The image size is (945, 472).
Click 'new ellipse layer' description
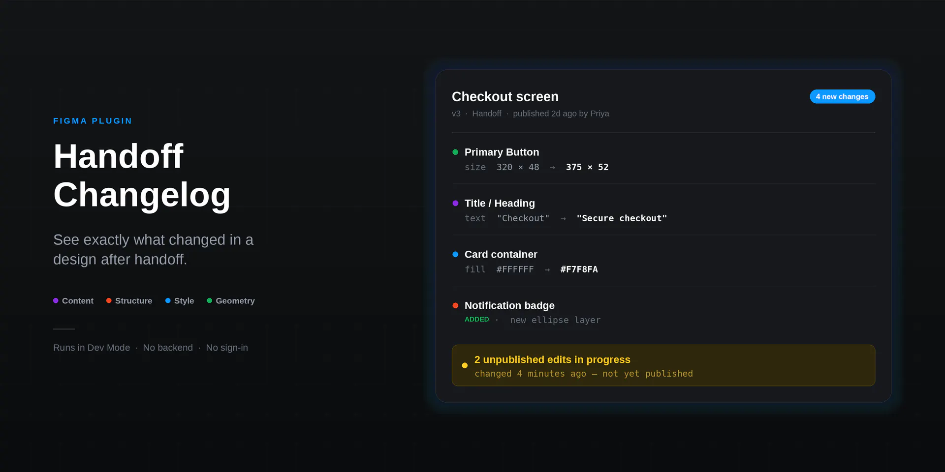[555, 320]
